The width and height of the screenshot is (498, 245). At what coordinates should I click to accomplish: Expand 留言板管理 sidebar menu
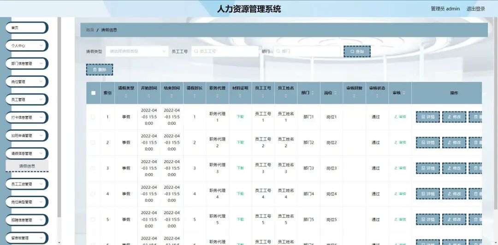tap(27, 238)
